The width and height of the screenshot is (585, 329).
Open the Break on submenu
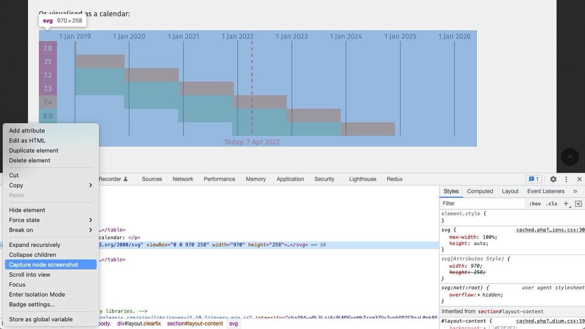(51, 230)
